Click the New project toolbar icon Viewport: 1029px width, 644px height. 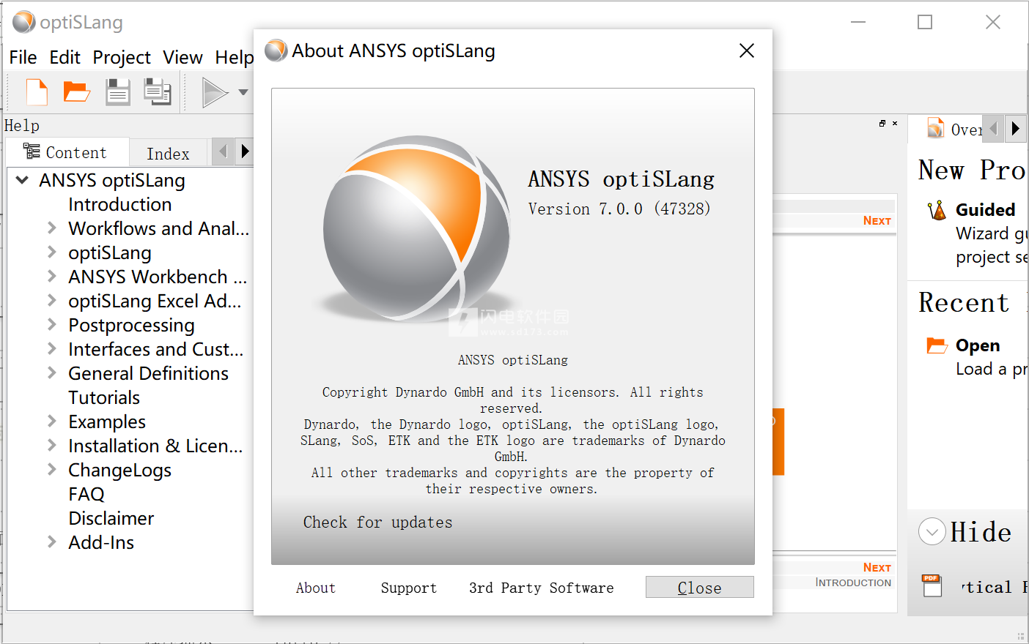37,92
